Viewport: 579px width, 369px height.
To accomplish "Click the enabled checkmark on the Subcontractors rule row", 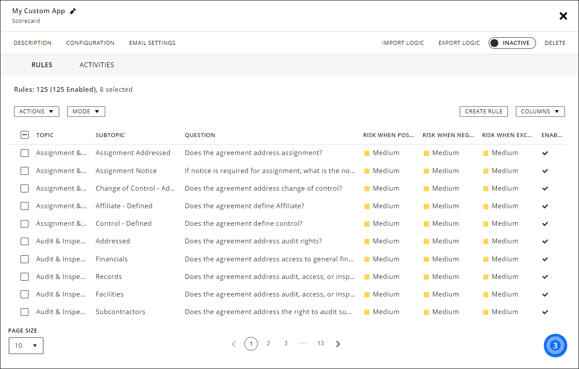I will point(545,312).
